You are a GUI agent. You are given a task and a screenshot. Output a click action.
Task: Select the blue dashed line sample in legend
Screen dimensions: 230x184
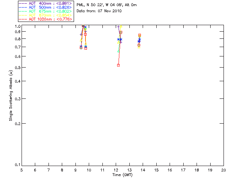23,7
